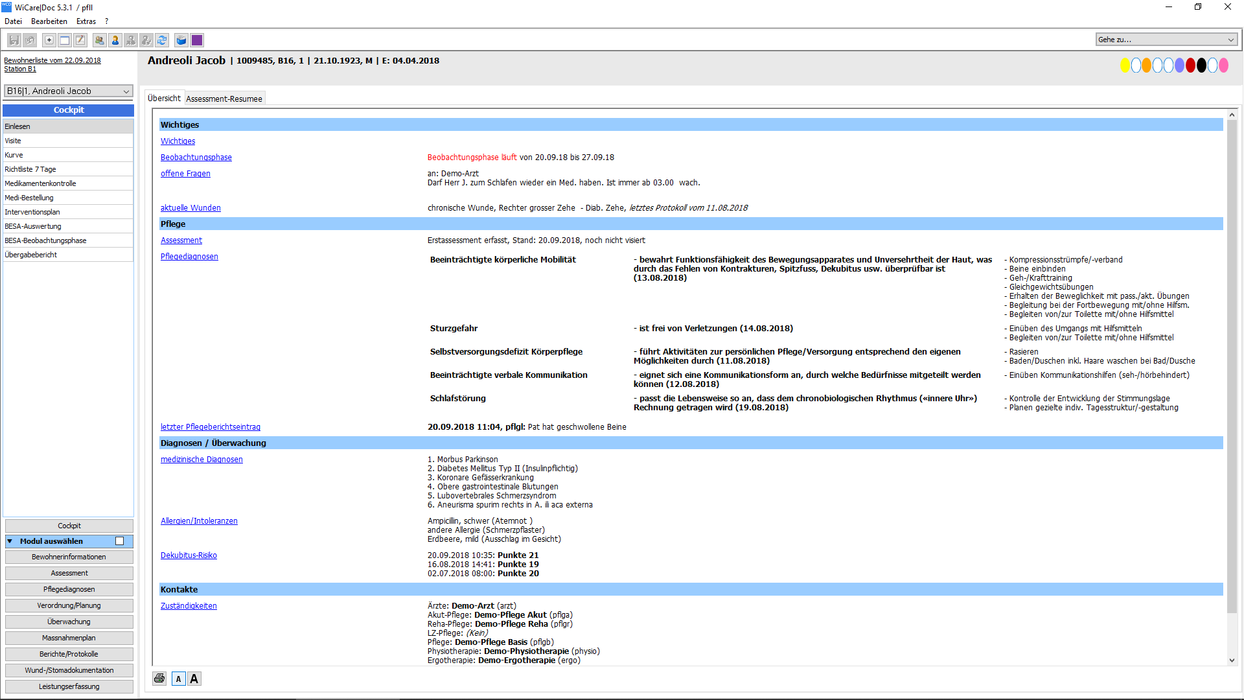The height and width of the screenshot is (700, 1244).
Task: Select Visite in the cockpit list
Action: pos(68,141)
